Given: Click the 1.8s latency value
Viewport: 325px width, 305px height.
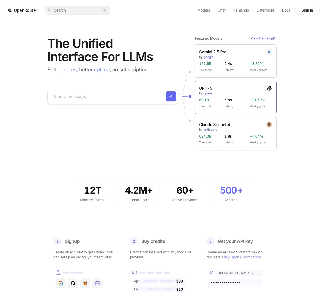Looking at the screenshot, I should pyautogui.click(x=228, y=136).
